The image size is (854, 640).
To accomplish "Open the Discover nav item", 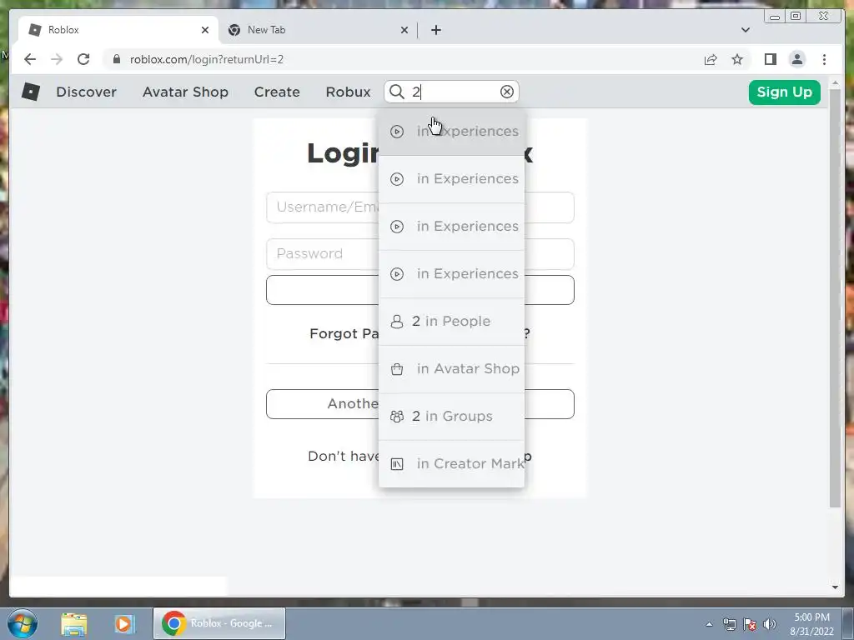I will click(x=86, y=92).
